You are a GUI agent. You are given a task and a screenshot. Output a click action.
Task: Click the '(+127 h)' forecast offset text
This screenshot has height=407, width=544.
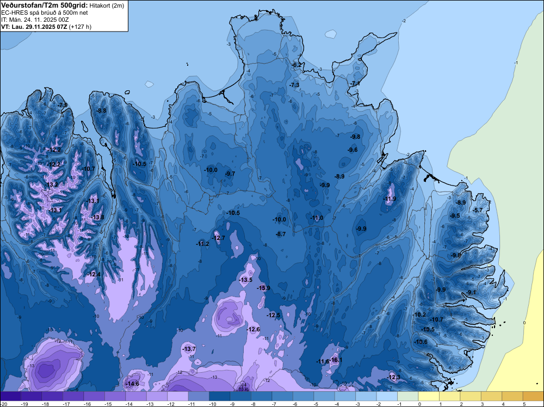[x=80, y=27]
